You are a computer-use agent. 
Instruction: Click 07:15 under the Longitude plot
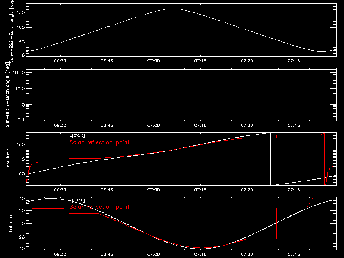tap(200, 190)
